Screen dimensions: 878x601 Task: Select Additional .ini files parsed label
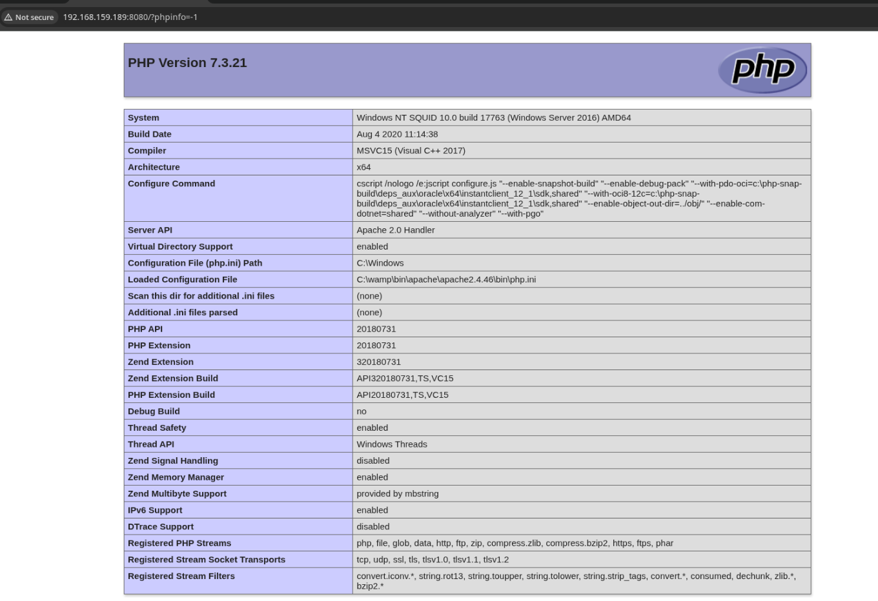183,312
